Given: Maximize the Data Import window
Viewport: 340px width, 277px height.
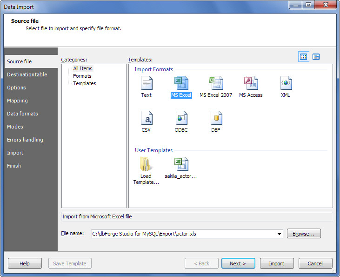Looking at the screenshot, I should [308, 5].
